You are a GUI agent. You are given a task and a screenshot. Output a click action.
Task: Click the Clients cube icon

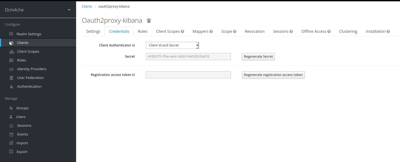pos(11,43)
